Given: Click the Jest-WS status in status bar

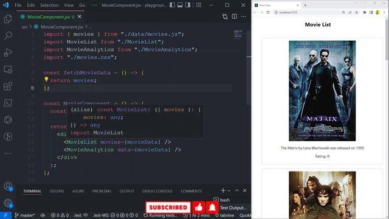Looking at the screenshot, I should [x=115, y=215].
